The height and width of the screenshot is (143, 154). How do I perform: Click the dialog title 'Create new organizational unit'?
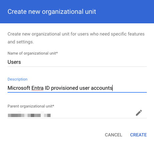[x=52, y=12]
